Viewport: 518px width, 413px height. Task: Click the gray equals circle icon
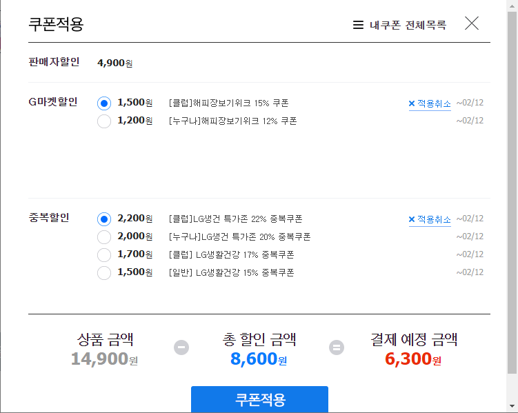pos(337,347)
